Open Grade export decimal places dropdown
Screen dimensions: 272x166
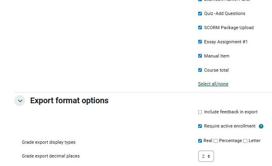point(206,156)
